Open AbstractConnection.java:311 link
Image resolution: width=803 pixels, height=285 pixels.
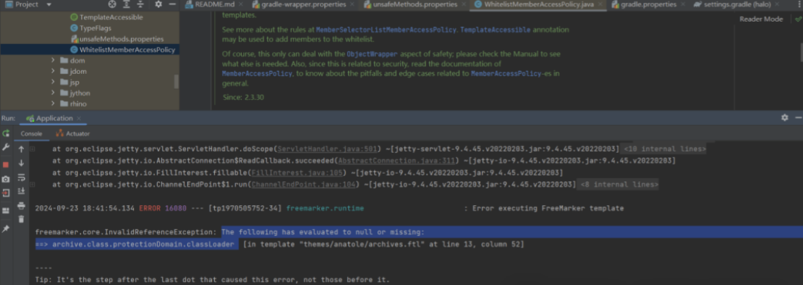tap(396, 161)
